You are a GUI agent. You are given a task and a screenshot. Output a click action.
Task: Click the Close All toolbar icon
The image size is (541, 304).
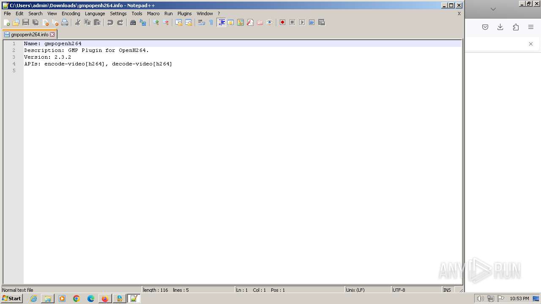click(55, 22)
